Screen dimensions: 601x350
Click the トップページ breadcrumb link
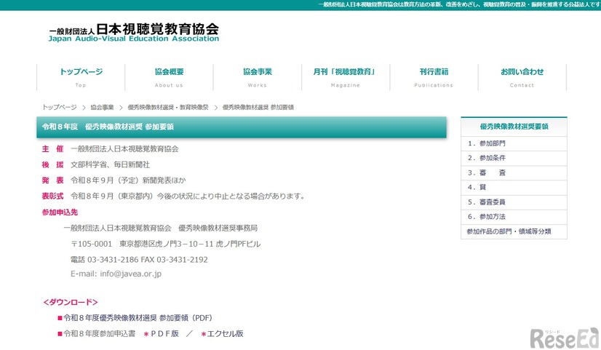(x=60, y=108)
